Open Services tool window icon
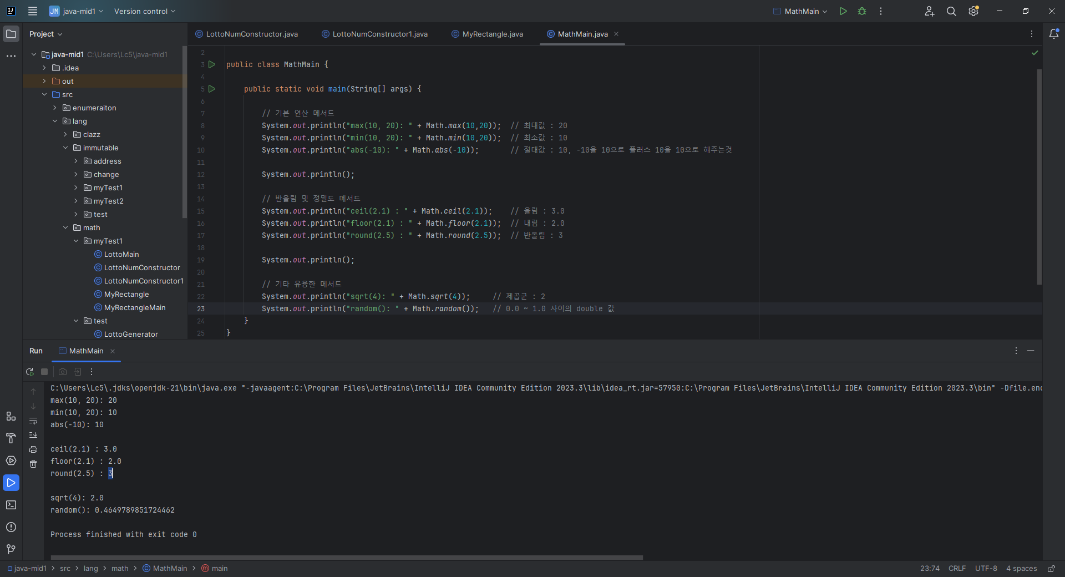Screen dimensions: 1065x577 [11, 460]
